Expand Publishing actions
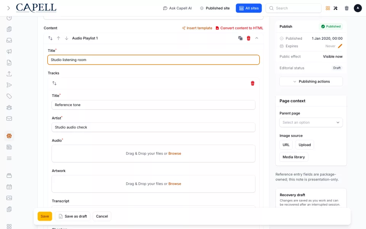The width and height of the screenshot is (366, 229). [311, 81]
